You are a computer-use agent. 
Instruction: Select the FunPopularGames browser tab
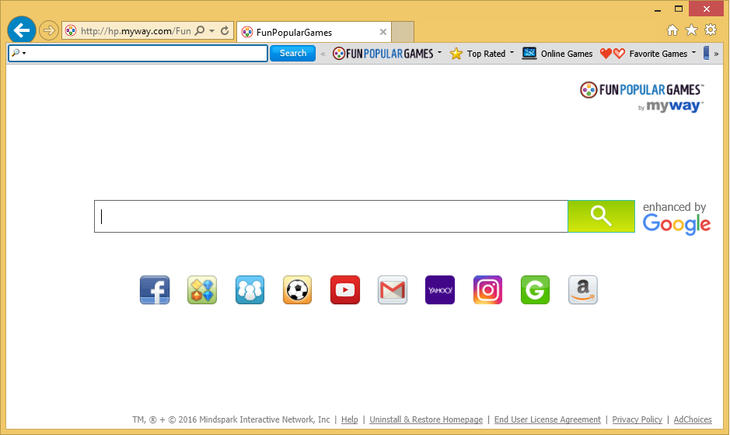tap(314, 32)
